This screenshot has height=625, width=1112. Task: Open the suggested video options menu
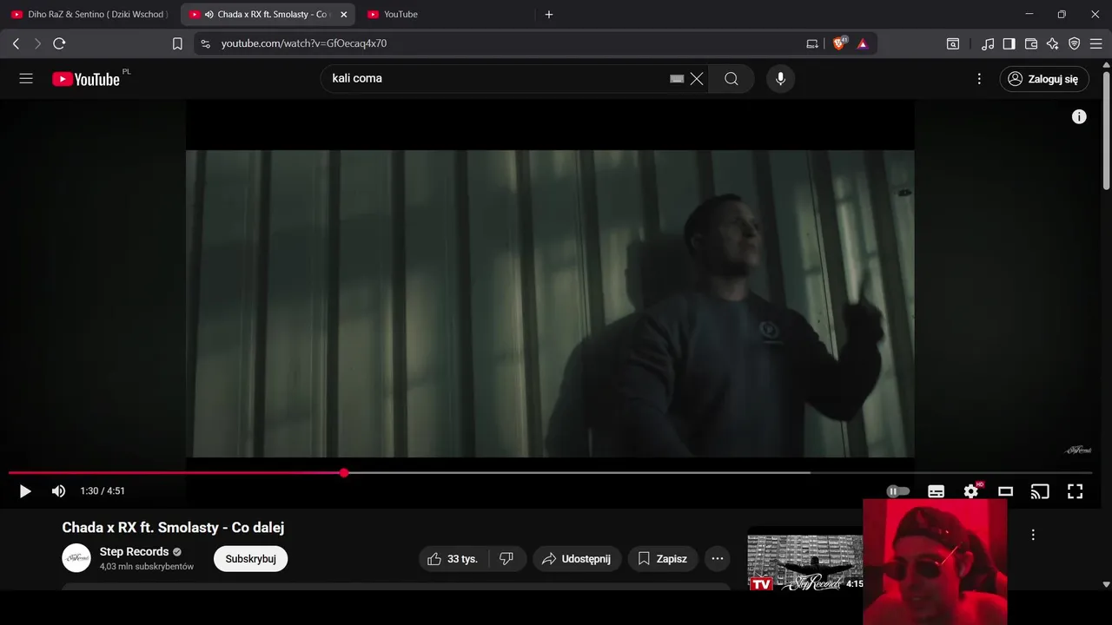tap(1033, 535)
